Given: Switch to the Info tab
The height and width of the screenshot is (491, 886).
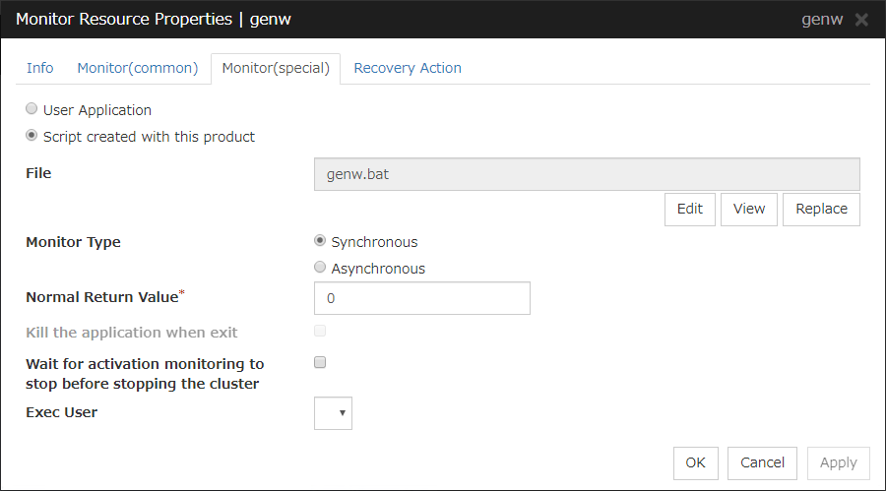Looking at the screenshot, I should click(40, 68).
